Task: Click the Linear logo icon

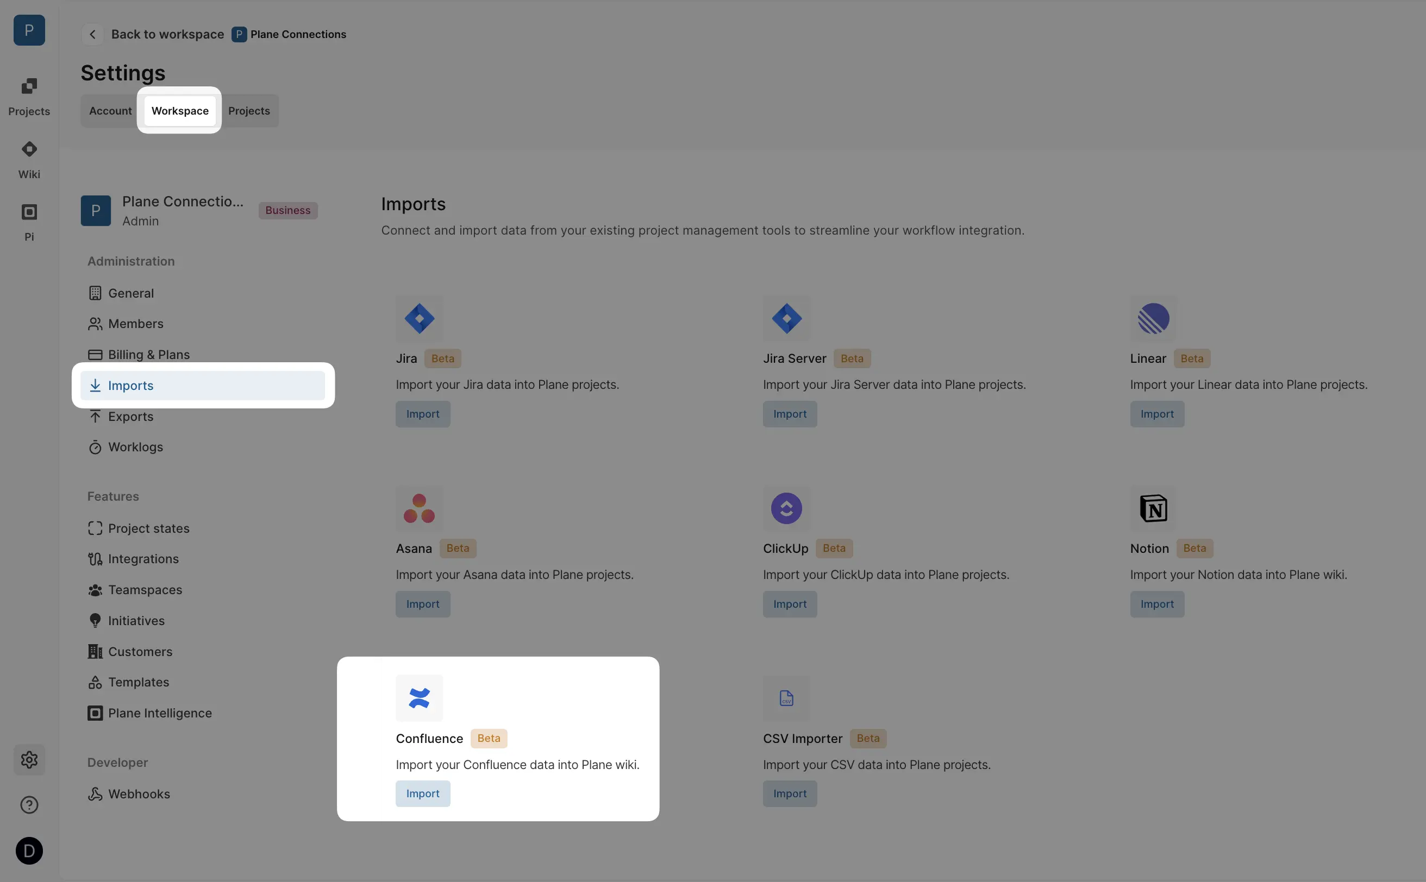Action: 1153,318
